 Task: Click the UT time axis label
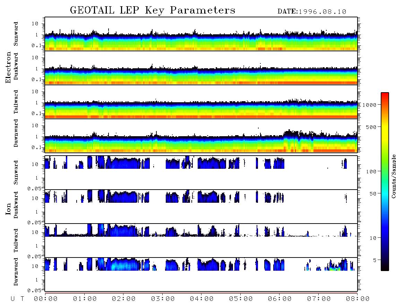point(17,299)
